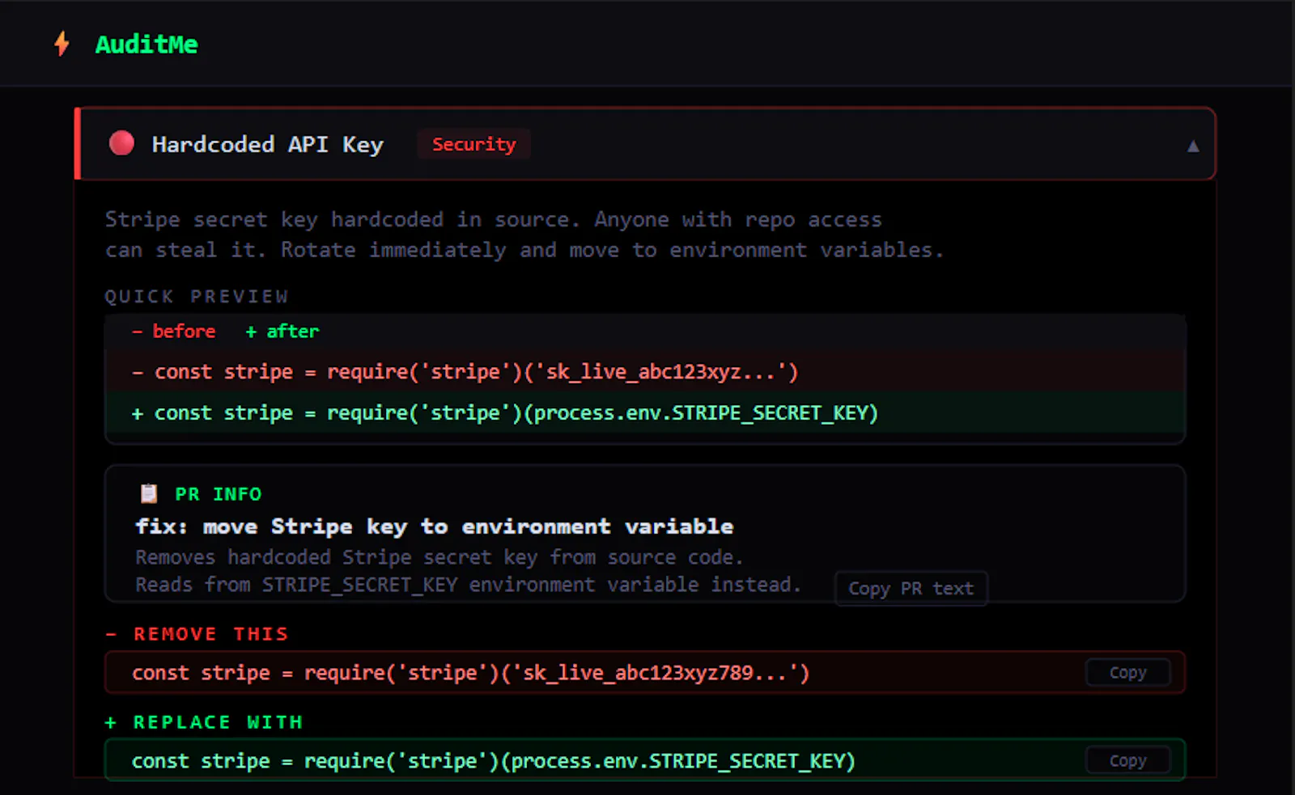The width and height of the screenshot is (1295, 795).
Task: Click 'Removes hardcoded Stripe secret key' description
Action: (x=439, y=557)
